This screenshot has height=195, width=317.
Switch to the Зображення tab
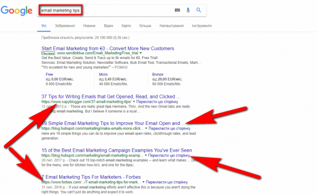point(64,26)
